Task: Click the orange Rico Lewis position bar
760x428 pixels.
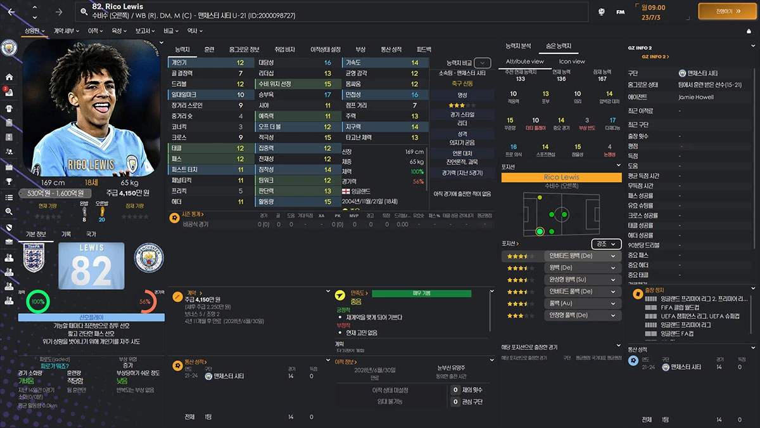Action: click(561, 178)
